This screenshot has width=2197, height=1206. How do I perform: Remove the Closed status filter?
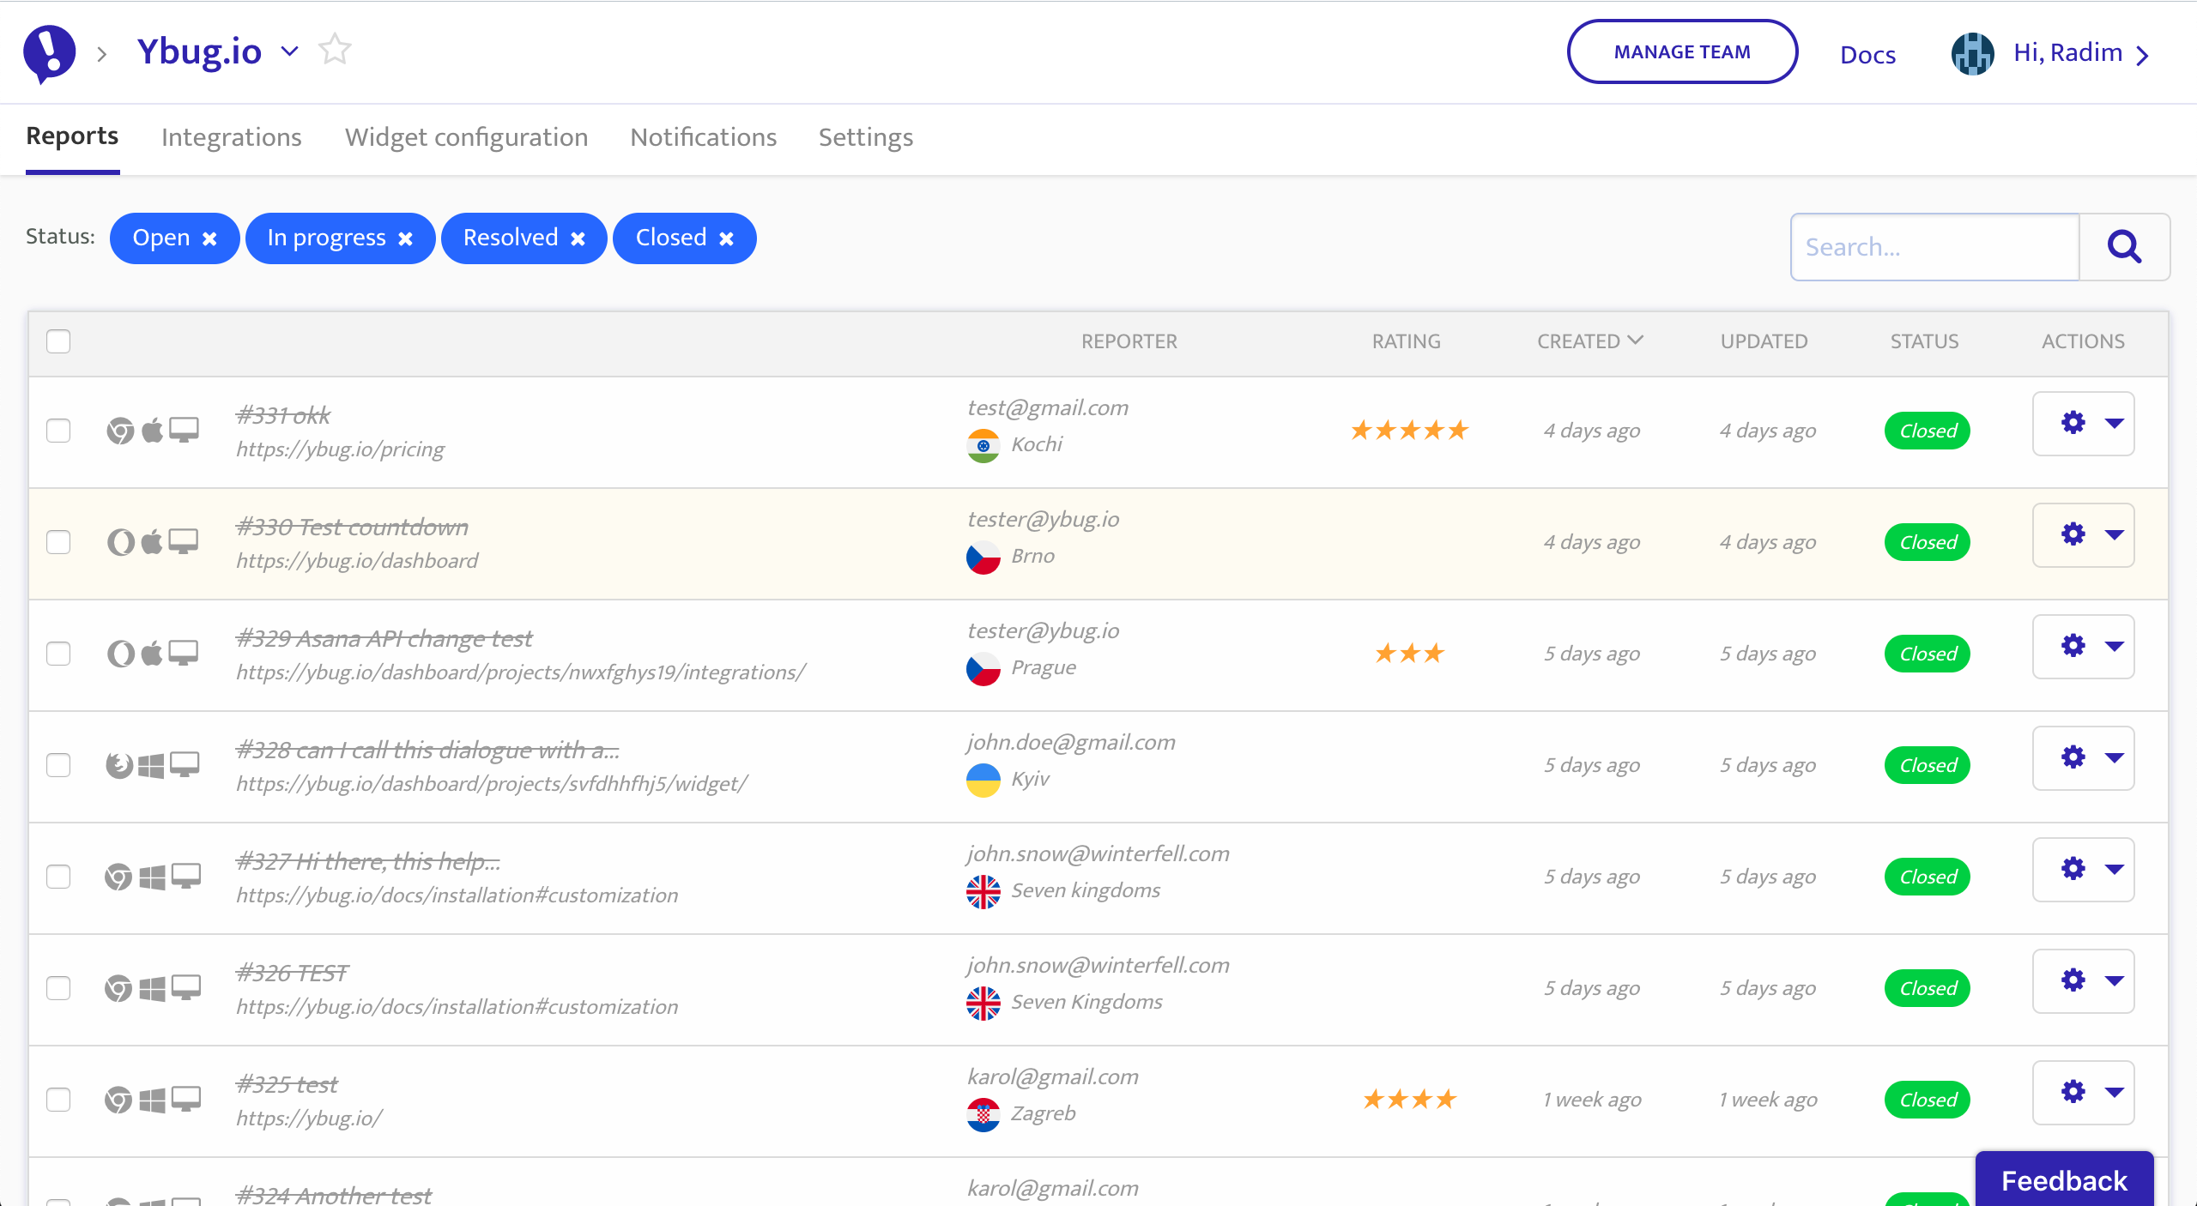pyautogui.click(x=726, y=239)
